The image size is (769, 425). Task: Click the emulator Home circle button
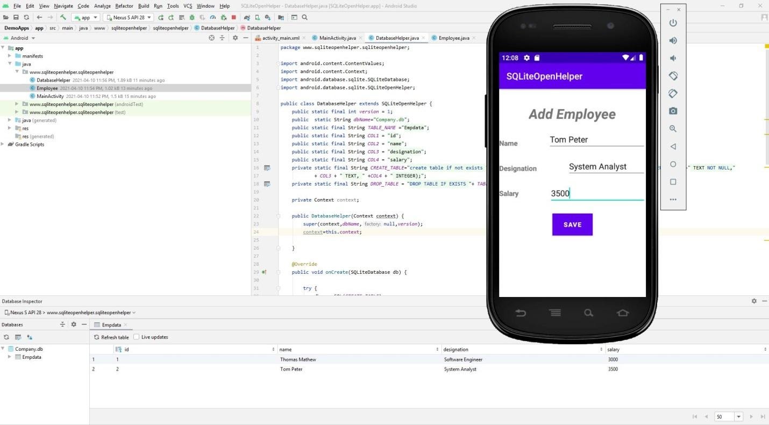[x=673, y=164]
